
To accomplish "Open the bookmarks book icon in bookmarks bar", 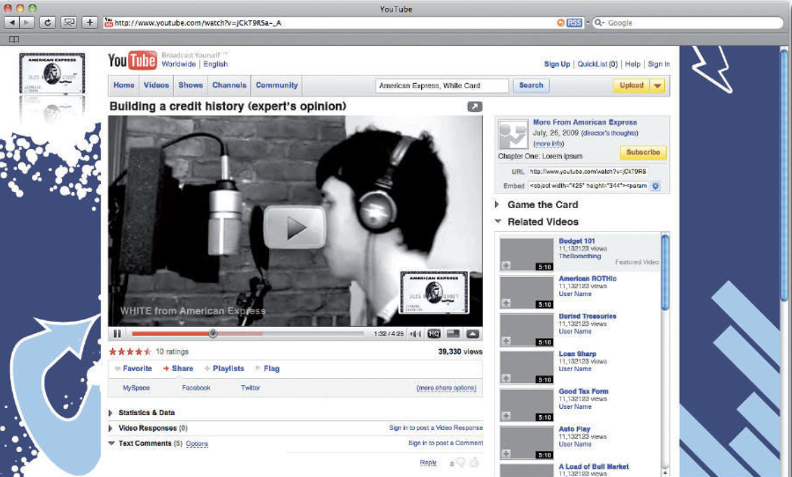I will pos(14,39).
